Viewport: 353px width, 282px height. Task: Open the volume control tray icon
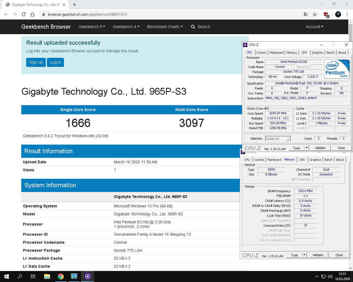coord(330,276)
